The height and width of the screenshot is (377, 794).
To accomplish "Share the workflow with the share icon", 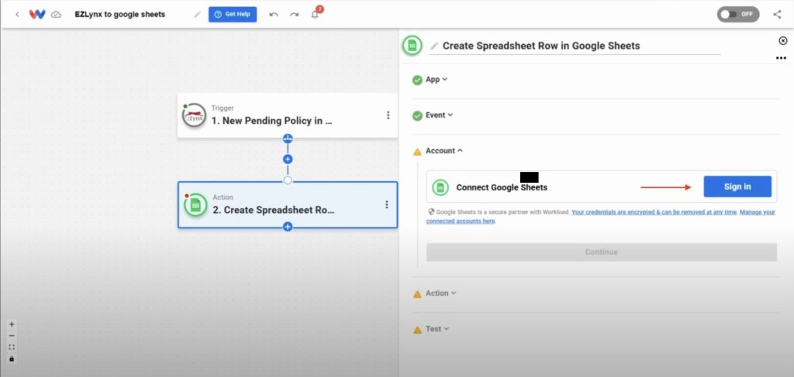I will point(777,14).
